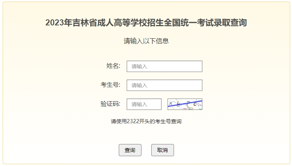
Task: Click the 姓名 field label
Action: 113,66
